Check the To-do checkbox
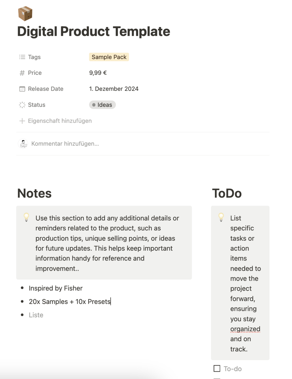Image resolution: width=292 pixels, height=379 pixels. [x=217, y=369]
